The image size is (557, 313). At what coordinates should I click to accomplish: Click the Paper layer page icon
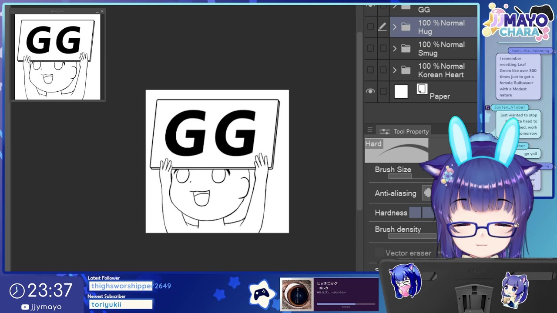tap(422, 89)
